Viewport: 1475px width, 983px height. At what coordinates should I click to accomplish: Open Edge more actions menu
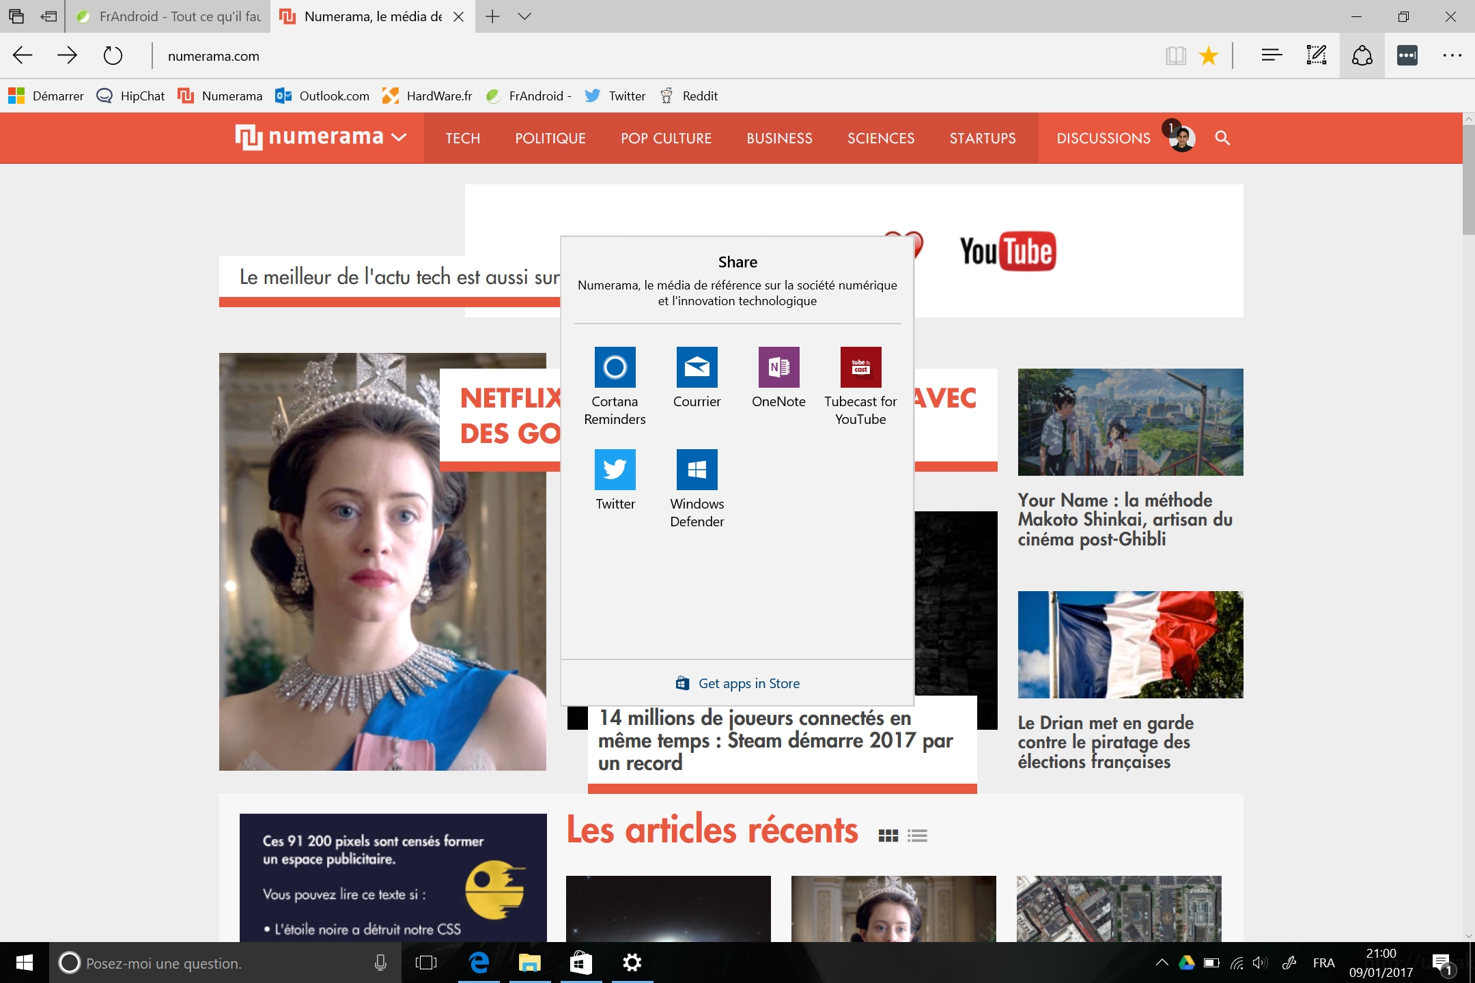click(x=1452, y=56)
